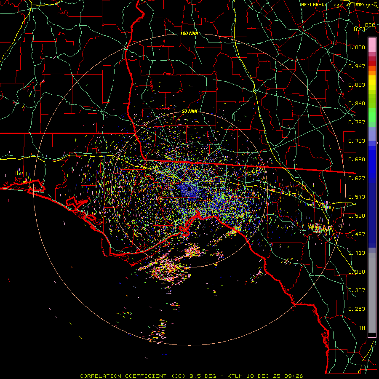Click the 0.520 scale value
Screen dimensions: 379x379
pos(357,216)
